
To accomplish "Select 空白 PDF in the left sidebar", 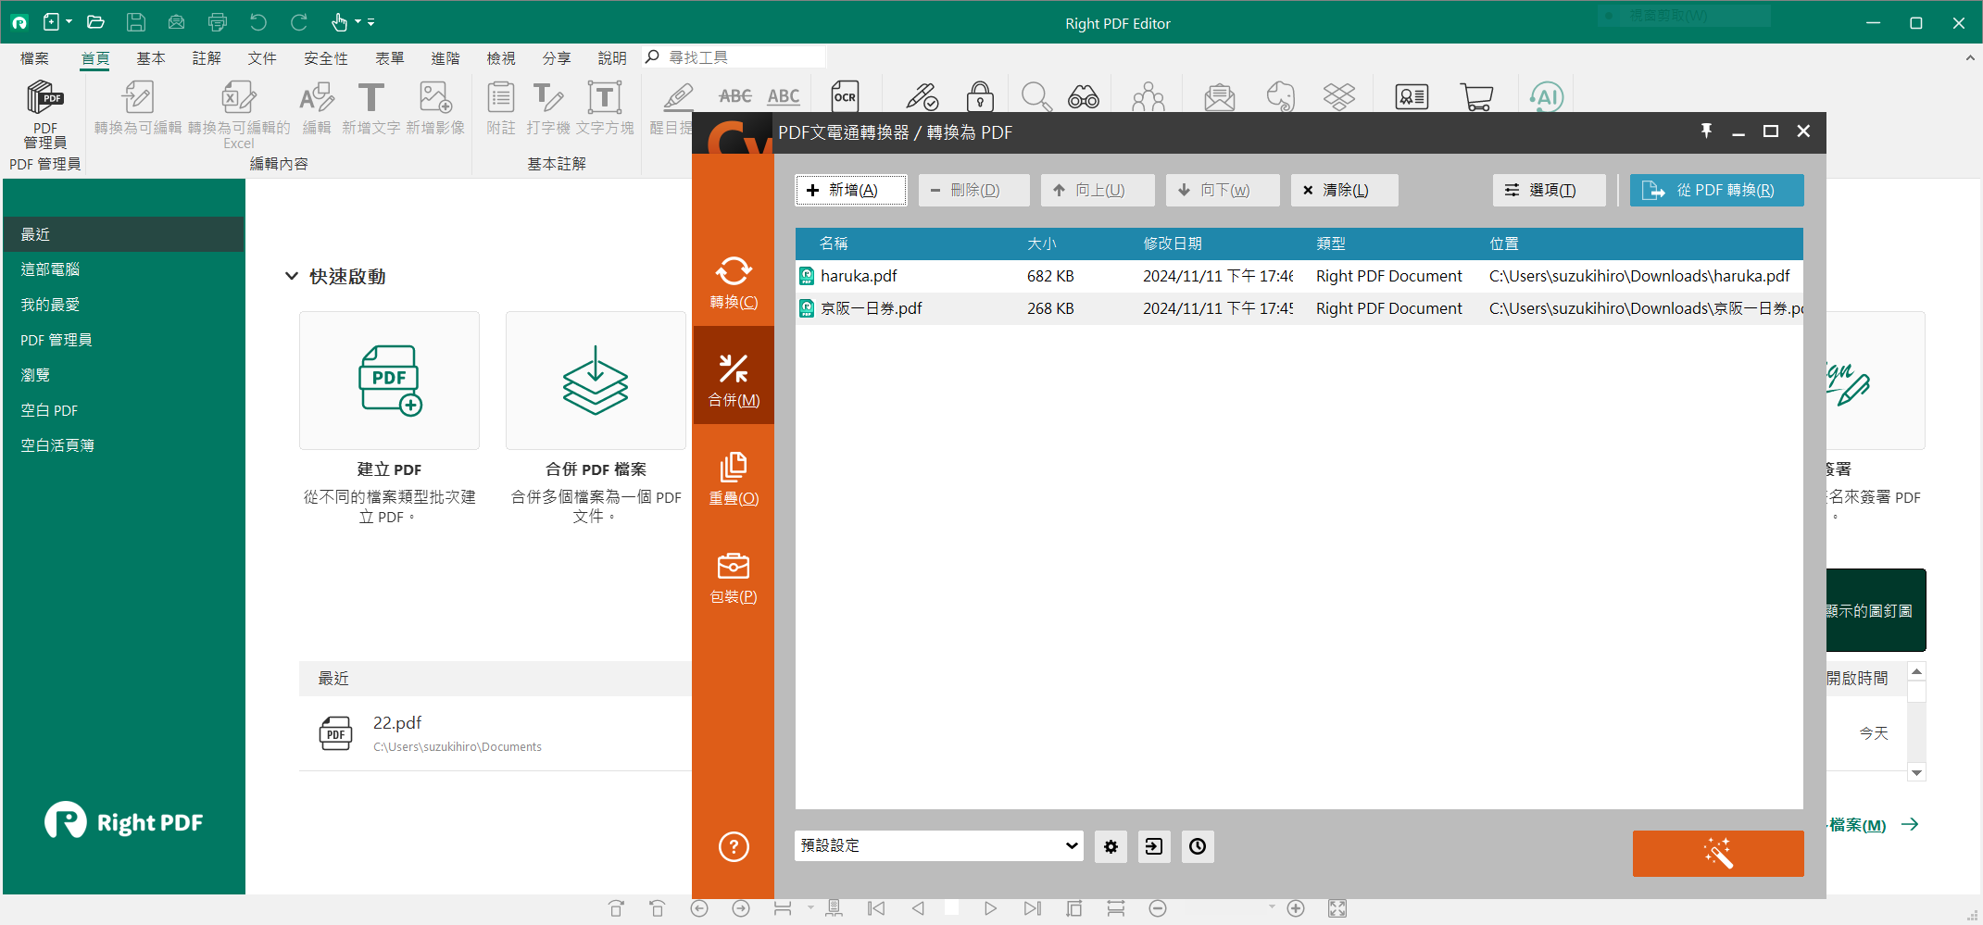I will pyautogui.click(x=123, y=410).
